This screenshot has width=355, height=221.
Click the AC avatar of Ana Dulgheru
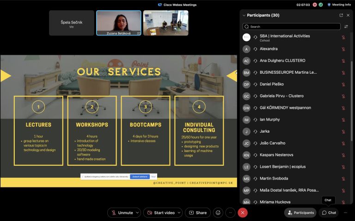point(246,61)
